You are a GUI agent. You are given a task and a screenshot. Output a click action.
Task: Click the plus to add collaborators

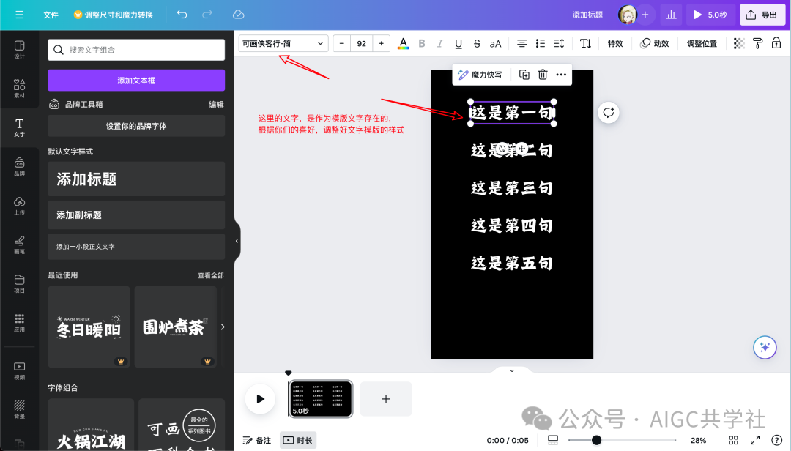coord(645,15)
